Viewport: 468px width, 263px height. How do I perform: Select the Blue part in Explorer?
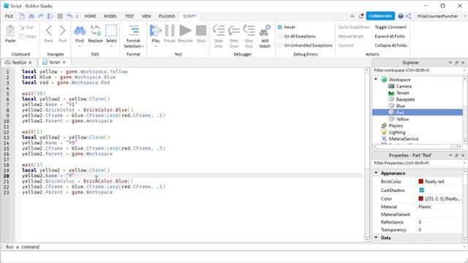click(x=401, y=106)
